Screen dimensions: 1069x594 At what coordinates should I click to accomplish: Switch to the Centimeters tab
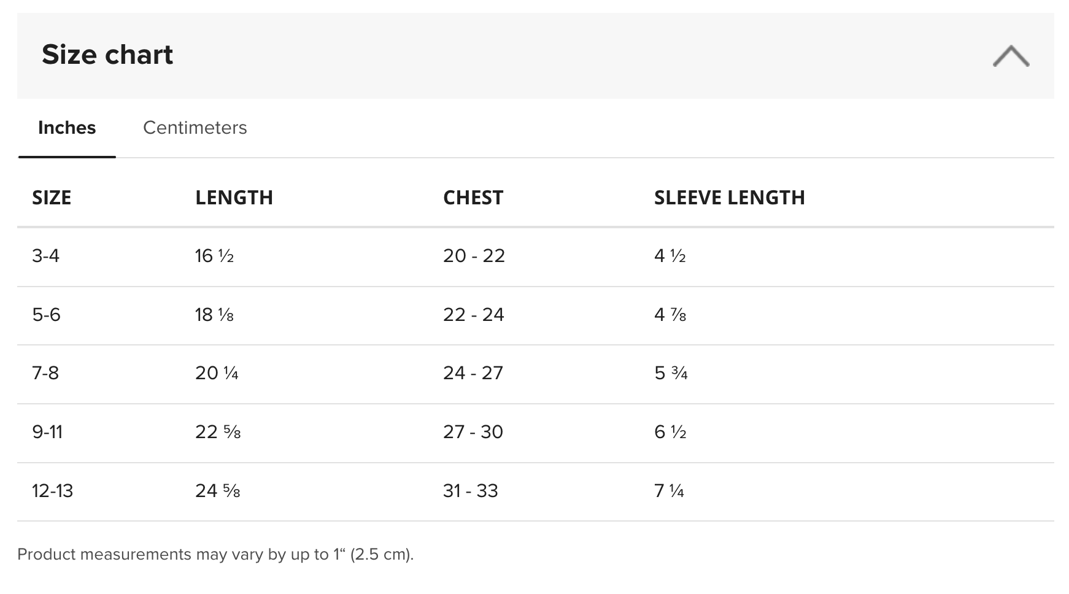(195, 128)
